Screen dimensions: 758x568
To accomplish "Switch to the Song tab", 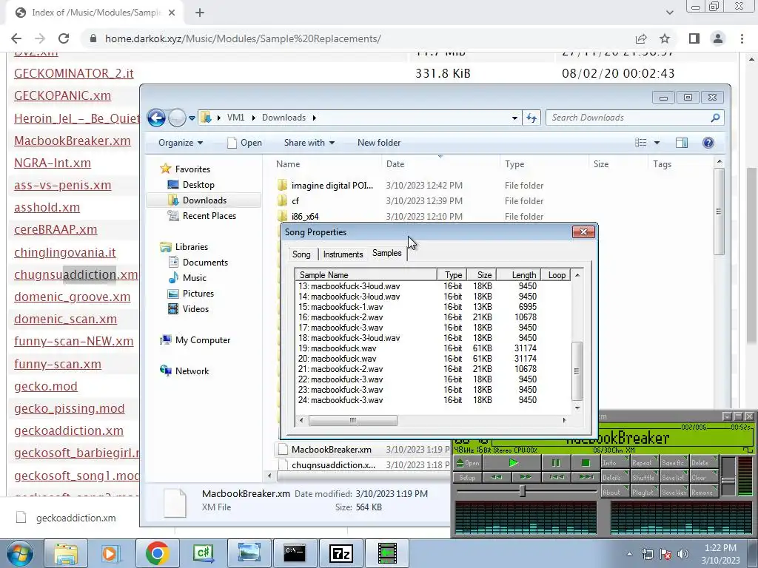I will (x=301, y=254).
